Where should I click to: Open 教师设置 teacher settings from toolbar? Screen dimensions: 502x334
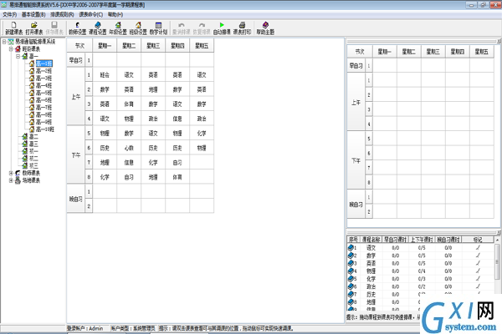coord(77,28)
